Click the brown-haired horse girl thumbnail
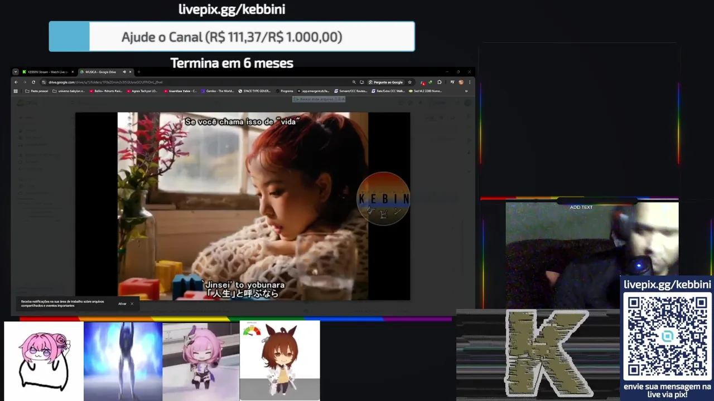The height and width of the screenshot is (401, 714). click(x=280, y=361)
